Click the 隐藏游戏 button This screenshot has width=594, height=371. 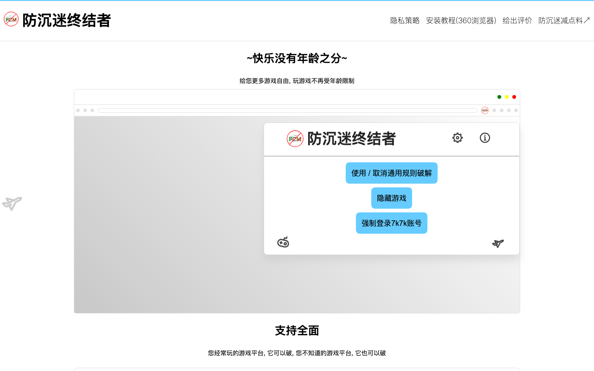tap(392, 198)
